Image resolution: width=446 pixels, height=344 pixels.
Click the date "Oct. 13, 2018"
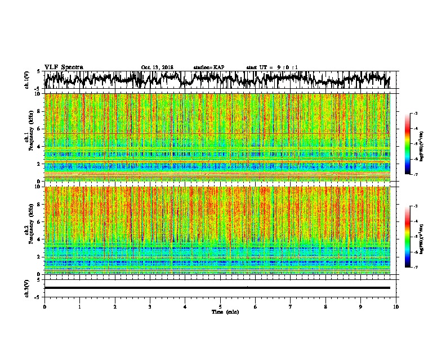click(x=157, y=67)
